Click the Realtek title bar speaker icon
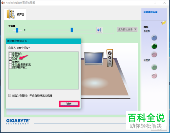 click(x=3, y=3)
